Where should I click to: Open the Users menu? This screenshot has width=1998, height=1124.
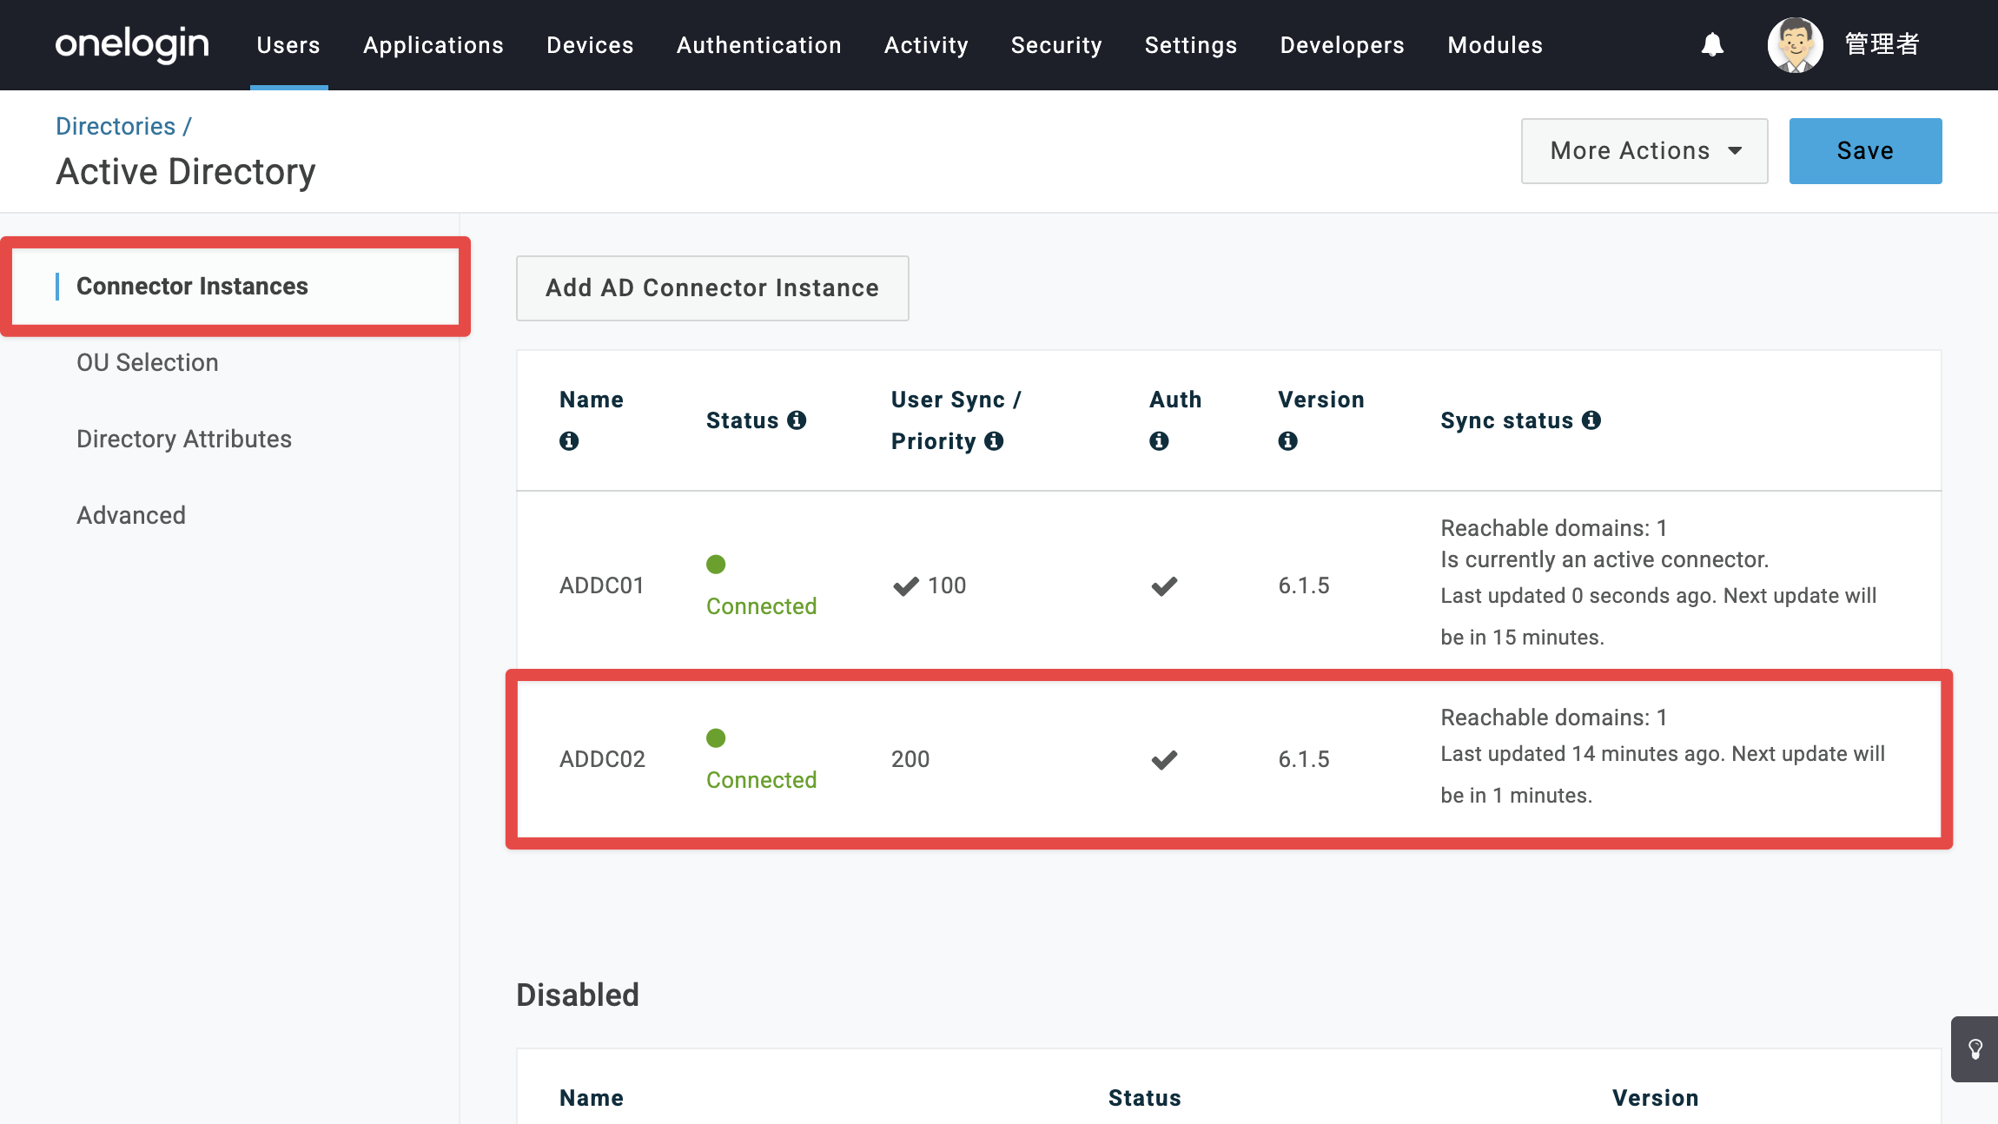(x=288, y=45)
